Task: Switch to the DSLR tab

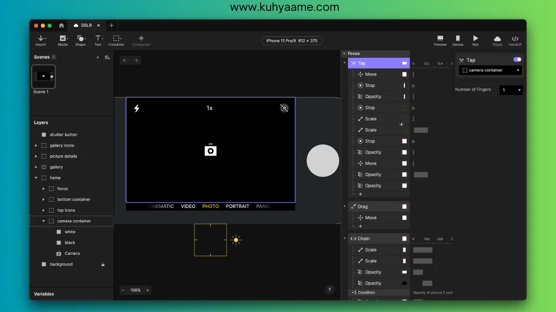Action: 87,26
